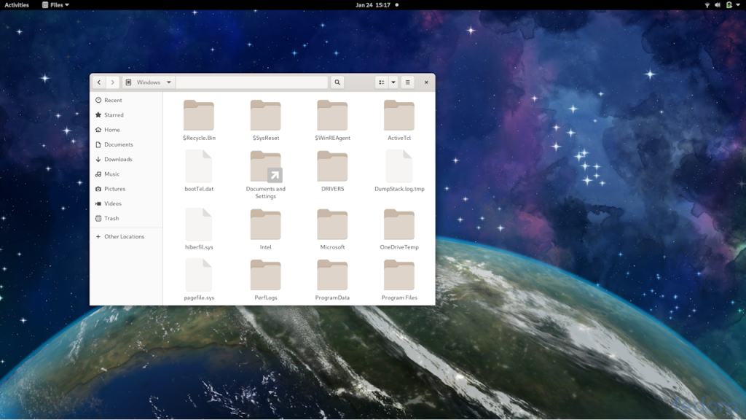Open Other Locations in the sidebar
The width and height of the screenshot is (746, 420).
click(126, 237)
